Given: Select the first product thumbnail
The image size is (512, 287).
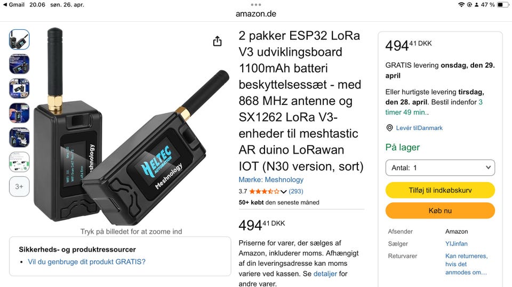Looking at the screenshot, I should click(x=19, y=39).
